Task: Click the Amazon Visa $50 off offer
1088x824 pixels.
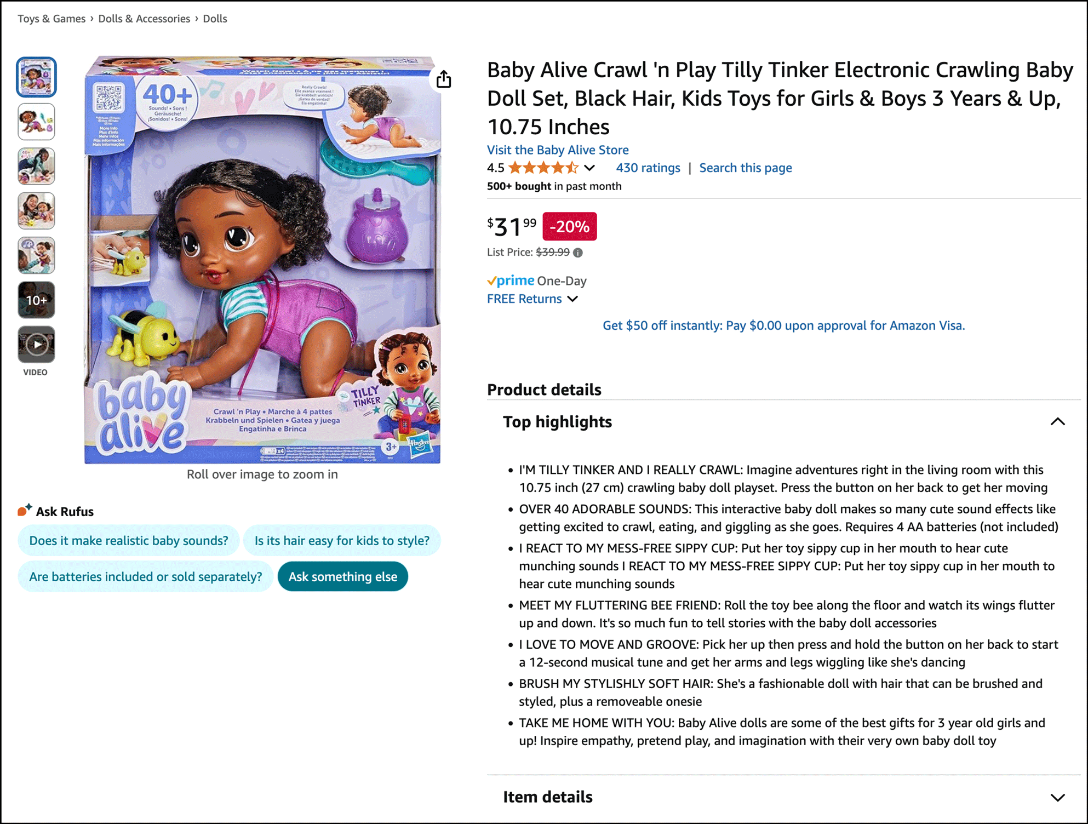Action: point(783,325)
